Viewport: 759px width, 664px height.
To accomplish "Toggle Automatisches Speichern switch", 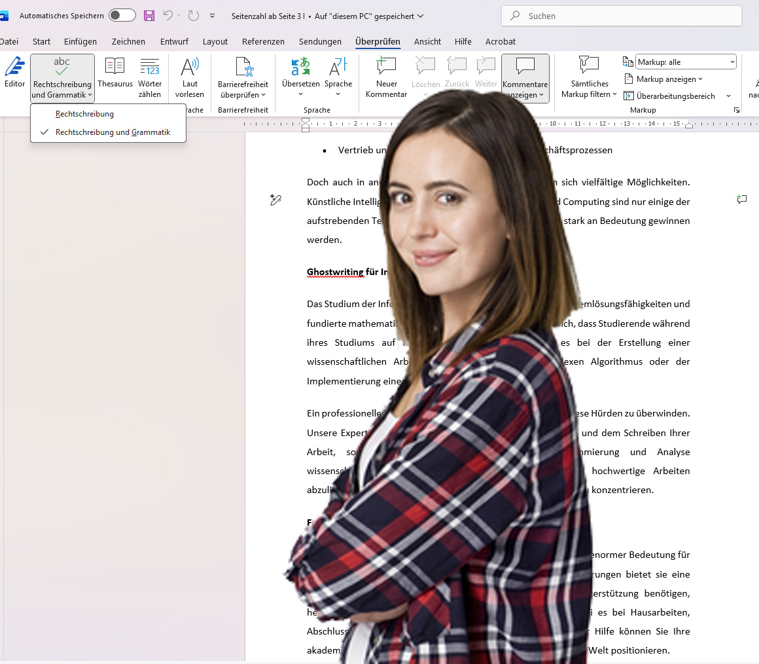I will (122, 16).
